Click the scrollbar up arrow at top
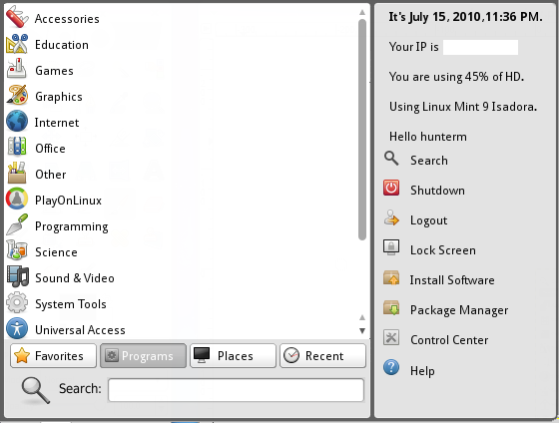The image size is (559, 423). click(362, 12)
